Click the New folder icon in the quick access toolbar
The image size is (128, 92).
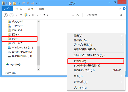pos(14,3)
